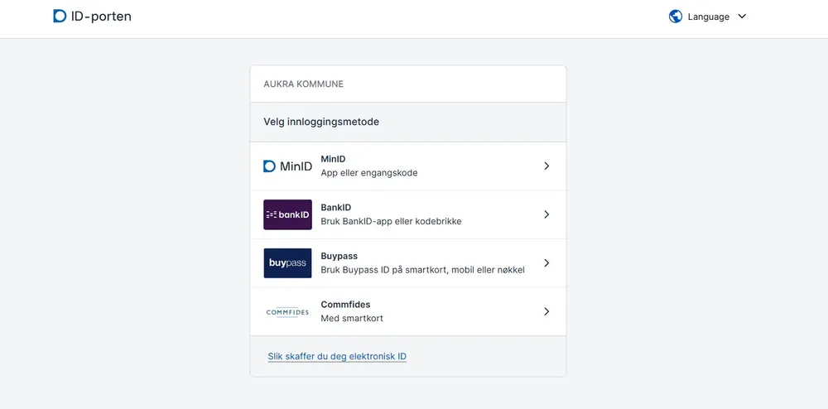Image resolution: width=828 pixels, height=409 pixels.
Task: Click 'Bruk BankID-app eller kodebrikke' text
Action: coord(391,222)
